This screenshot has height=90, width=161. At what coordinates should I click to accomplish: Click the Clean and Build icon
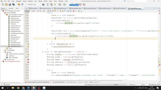click(x=51, y=4)
